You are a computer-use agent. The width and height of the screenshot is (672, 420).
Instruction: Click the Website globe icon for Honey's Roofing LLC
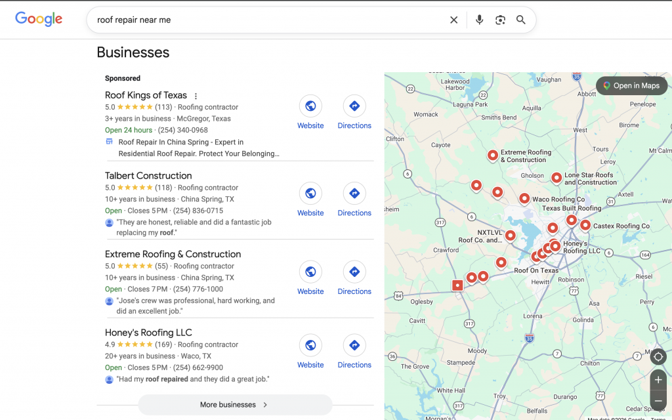click(x=310, y=345)
